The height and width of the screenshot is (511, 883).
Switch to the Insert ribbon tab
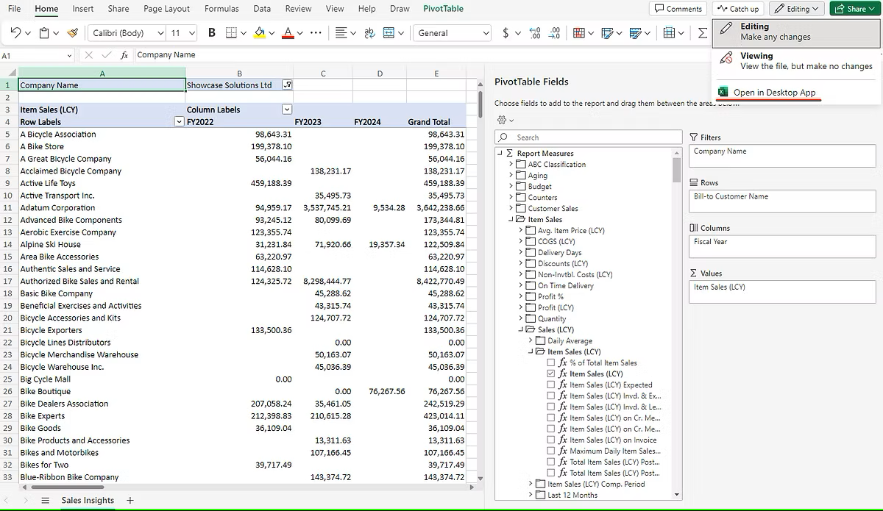pos(83,9)
